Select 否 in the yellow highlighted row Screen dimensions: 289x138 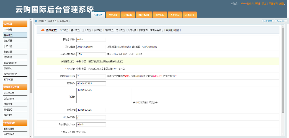click(x=83, y=61)
